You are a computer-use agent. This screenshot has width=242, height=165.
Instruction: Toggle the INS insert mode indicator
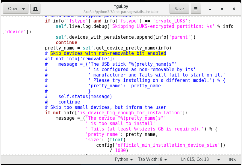tap(232, 160)
